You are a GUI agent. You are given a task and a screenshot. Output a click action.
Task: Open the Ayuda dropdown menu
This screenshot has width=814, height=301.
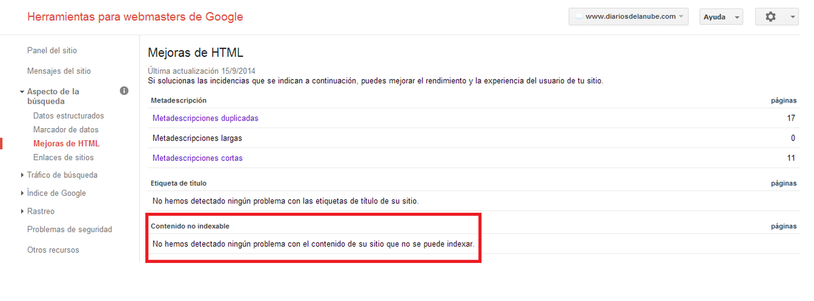pos(721,17)
